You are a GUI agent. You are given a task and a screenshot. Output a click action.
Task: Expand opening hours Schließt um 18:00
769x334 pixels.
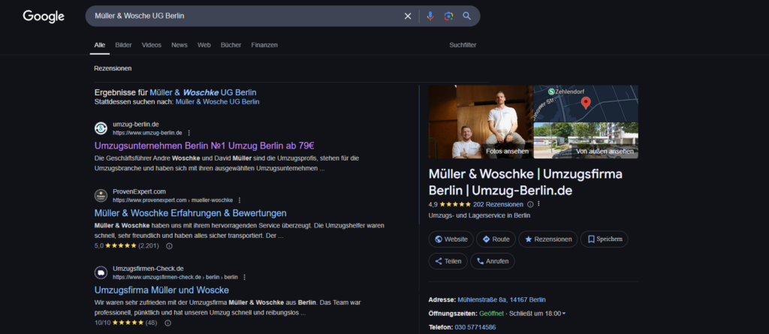click(538, 314)
